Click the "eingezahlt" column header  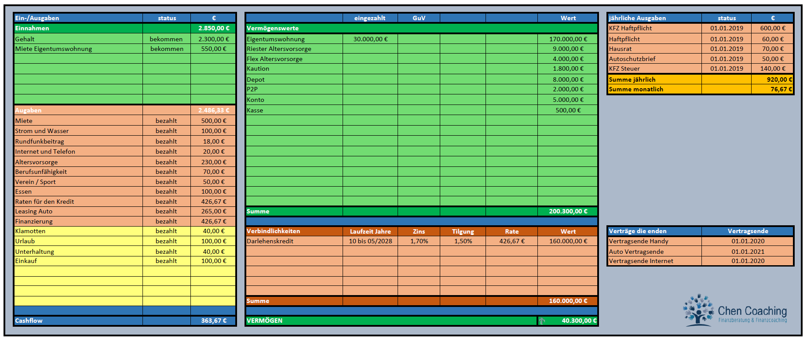tap(370, 18)
